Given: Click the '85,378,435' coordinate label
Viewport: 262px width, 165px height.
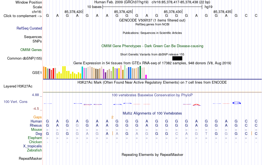Looking at the screenshot, I should click(222, 12).
